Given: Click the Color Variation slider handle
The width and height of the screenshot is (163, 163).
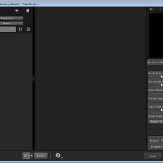Looking at the screenshot, I should (x=162, y=110).
